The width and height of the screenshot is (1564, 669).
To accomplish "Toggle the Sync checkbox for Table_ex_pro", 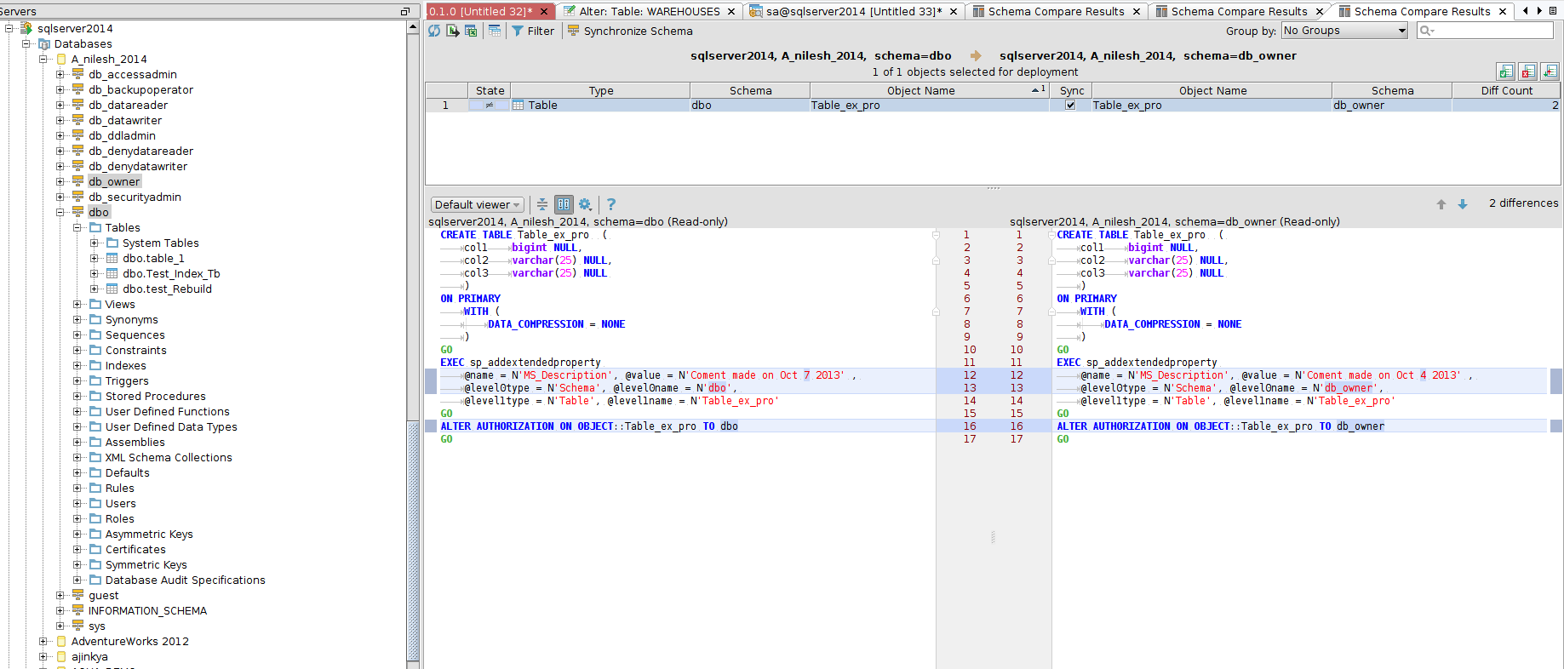I will pyautogui.click(x=1070, y=106).
